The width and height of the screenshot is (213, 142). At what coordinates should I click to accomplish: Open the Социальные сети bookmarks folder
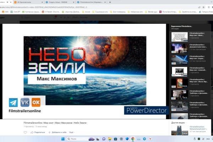pos(100,12)
